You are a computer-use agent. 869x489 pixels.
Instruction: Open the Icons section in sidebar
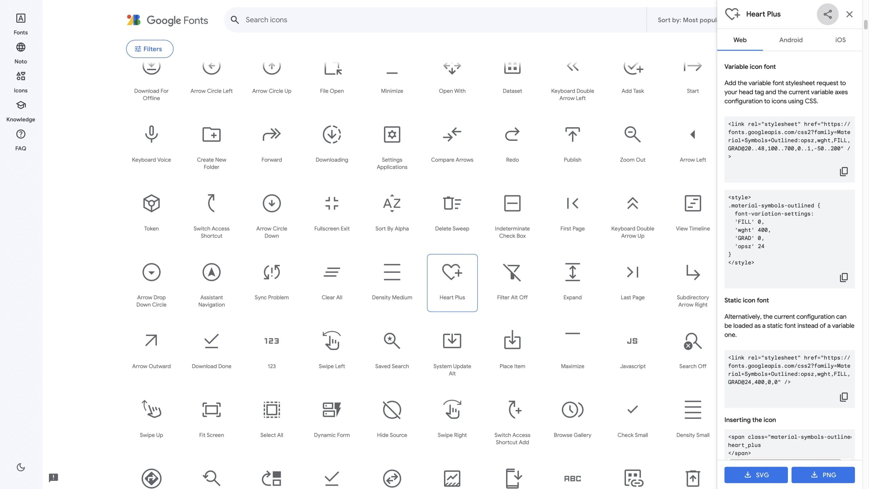tap(21, 81)
